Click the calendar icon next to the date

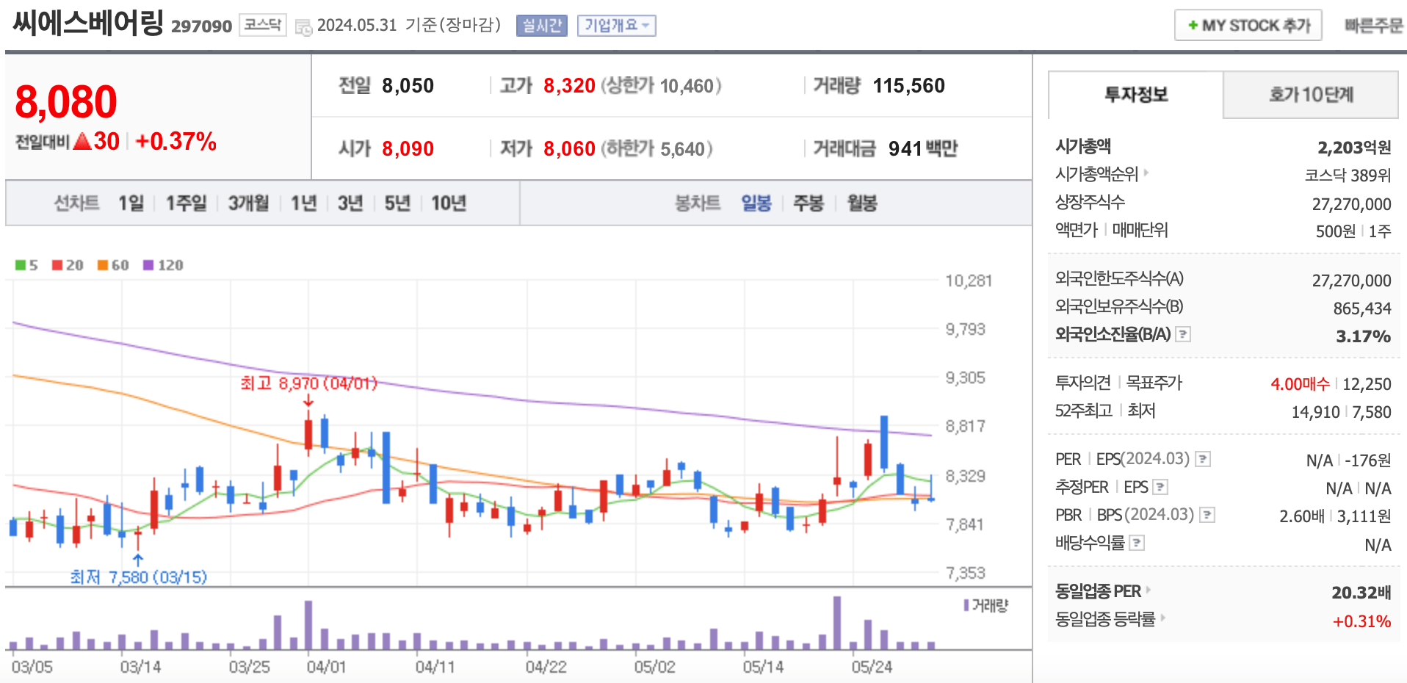click(x=303, y=28)
